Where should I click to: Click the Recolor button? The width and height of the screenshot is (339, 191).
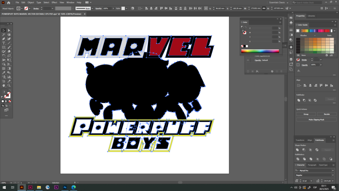(327, 114)
